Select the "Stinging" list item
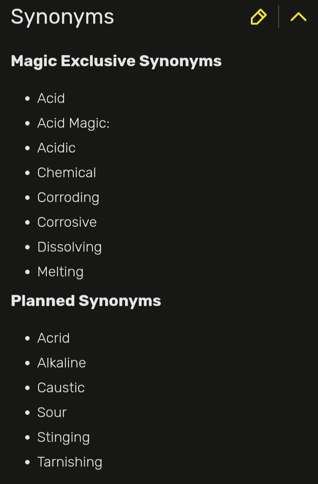The width and height of the screenshot is (318, 484). [x=63, y=437]
